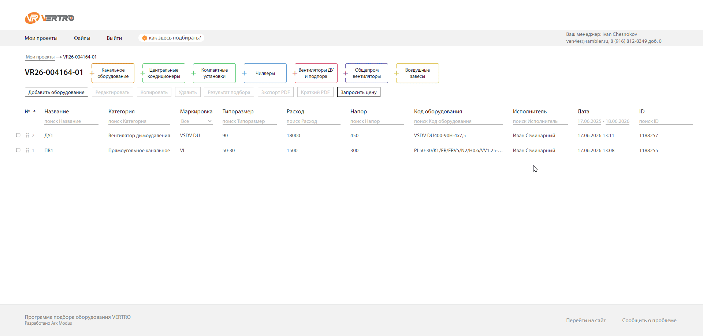Select the checkbox for row ДУ1
Image resolution: width=703 pixels, height=336 pixels.
(x=18, y=135)
